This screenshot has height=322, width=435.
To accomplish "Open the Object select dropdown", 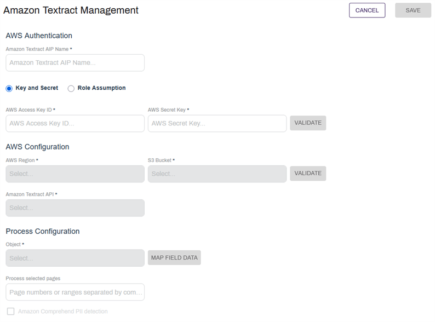I will click(75, 258).
